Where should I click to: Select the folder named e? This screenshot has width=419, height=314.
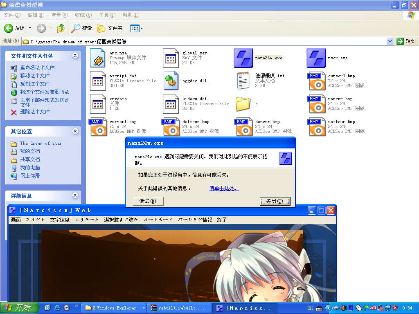coord(243,104)
